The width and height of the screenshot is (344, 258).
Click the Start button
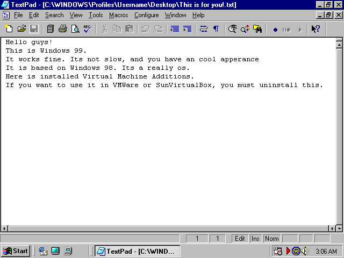(x=16, y=251)
